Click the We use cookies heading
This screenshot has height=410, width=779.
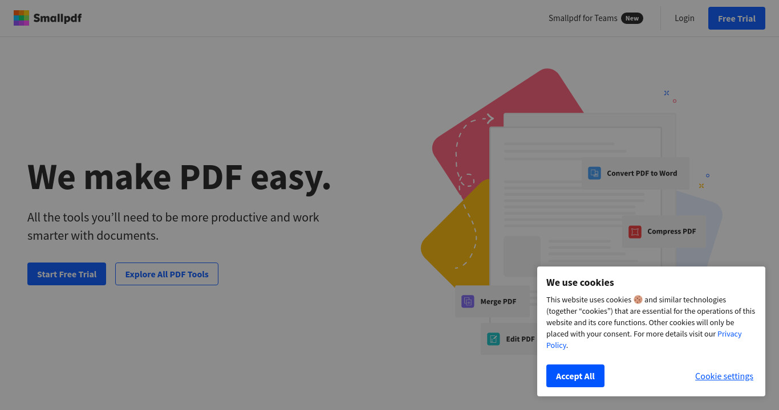tap(580, 282)
